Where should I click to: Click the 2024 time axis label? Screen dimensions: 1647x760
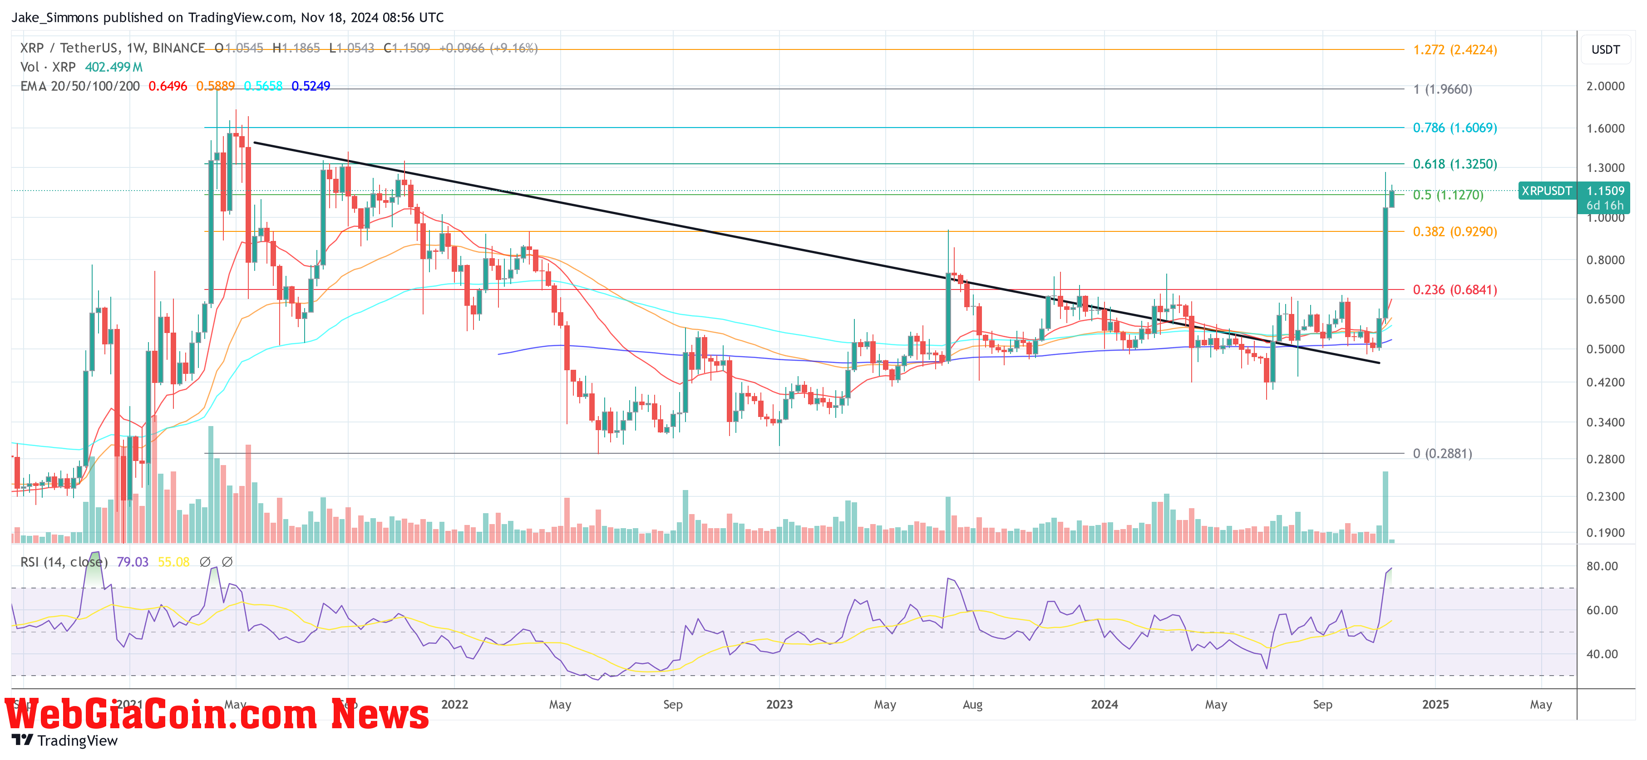(x=1104, y=704)
